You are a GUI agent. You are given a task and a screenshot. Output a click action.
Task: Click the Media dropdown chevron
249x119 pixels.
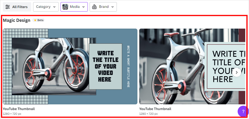point(84,7)
